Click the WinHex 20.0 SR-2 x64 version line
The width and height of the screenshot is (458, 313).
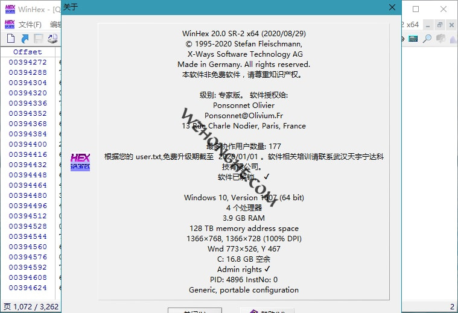coord(244,34)
